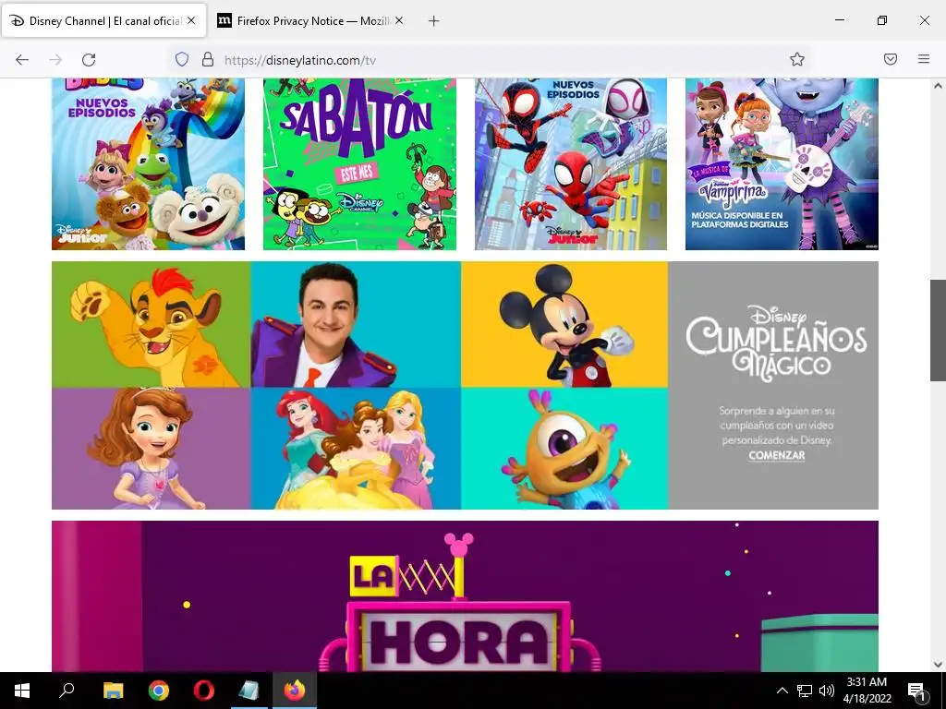Select the Disney Princesses tile
Image resolution: width=946 pixels, height=709 pixels.
(x=356, y=449)
